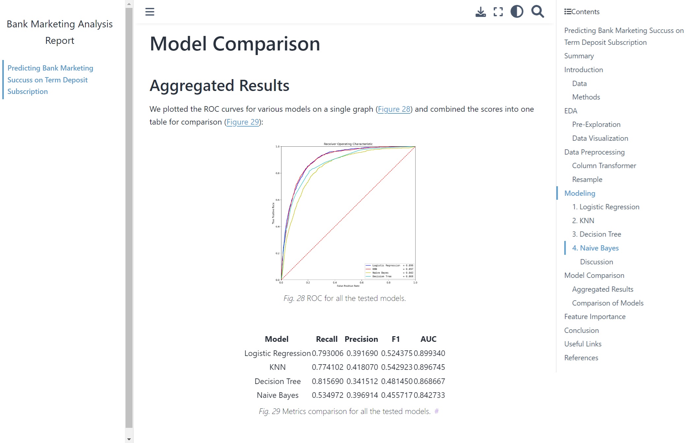Navigate to Data Visualization entry
Viewport: 697px width, 443px height.
pos(600,138)
